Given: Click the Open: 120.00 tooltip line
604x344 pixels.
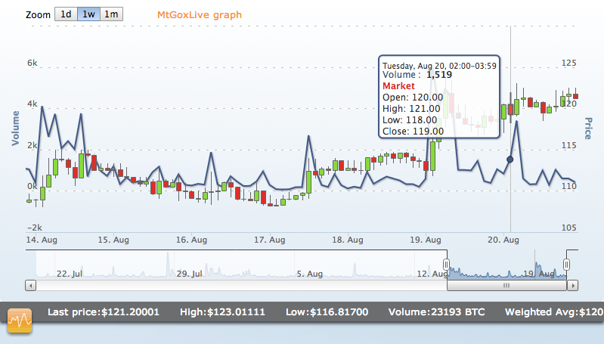Looking at the screenshot, I should tap(413, 98).
